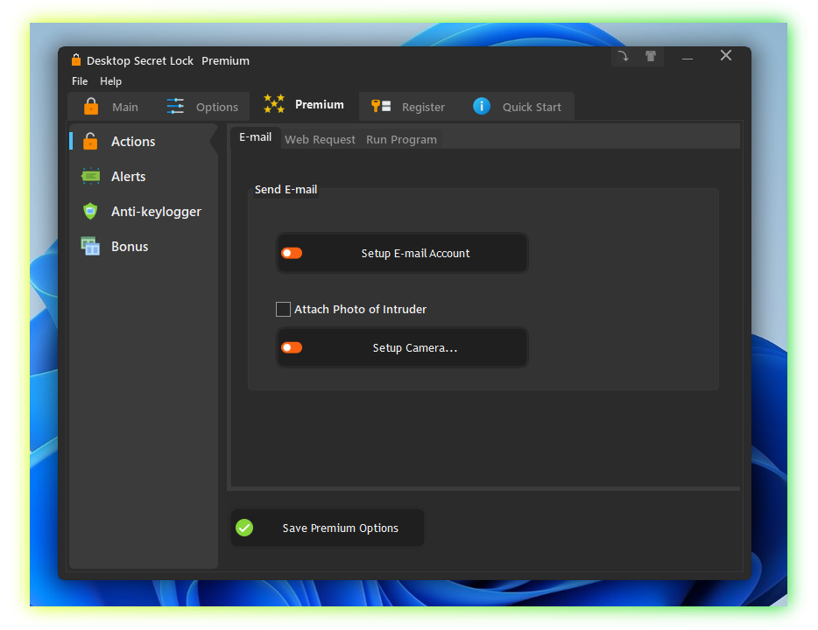Click the blue info icon for Quick Start
The image size is (818, 630).
tap(482, 106)
